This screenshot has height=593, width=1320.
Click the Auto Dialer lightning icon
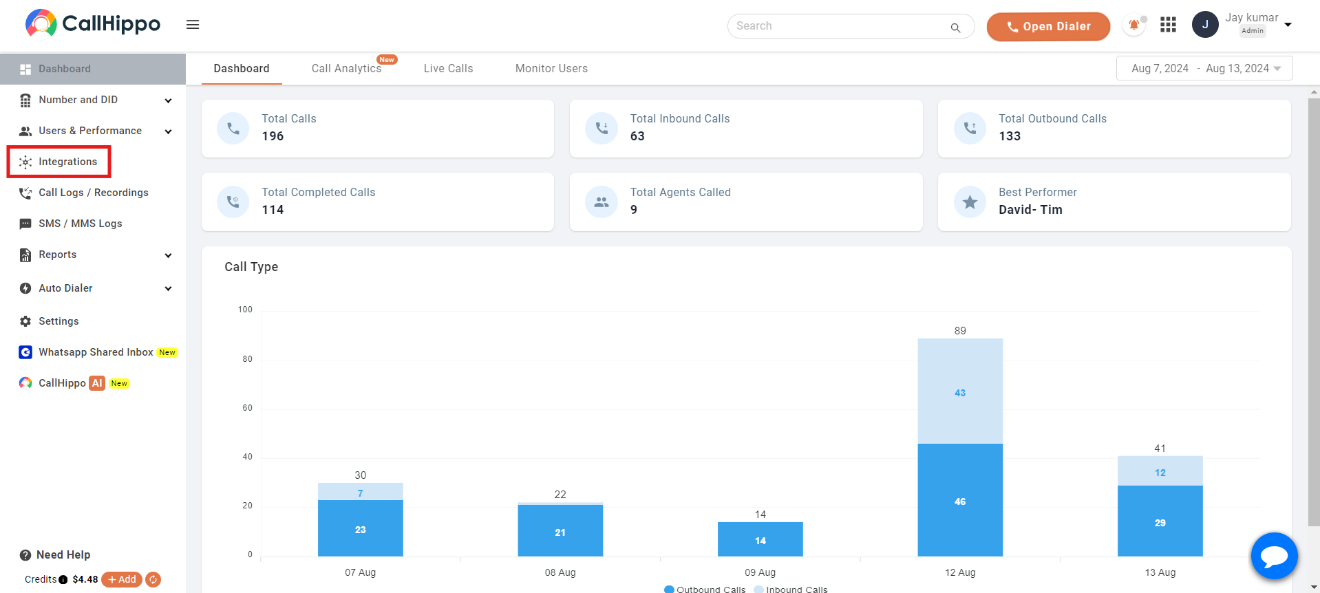pyautogui.click(x=25, y=288)
